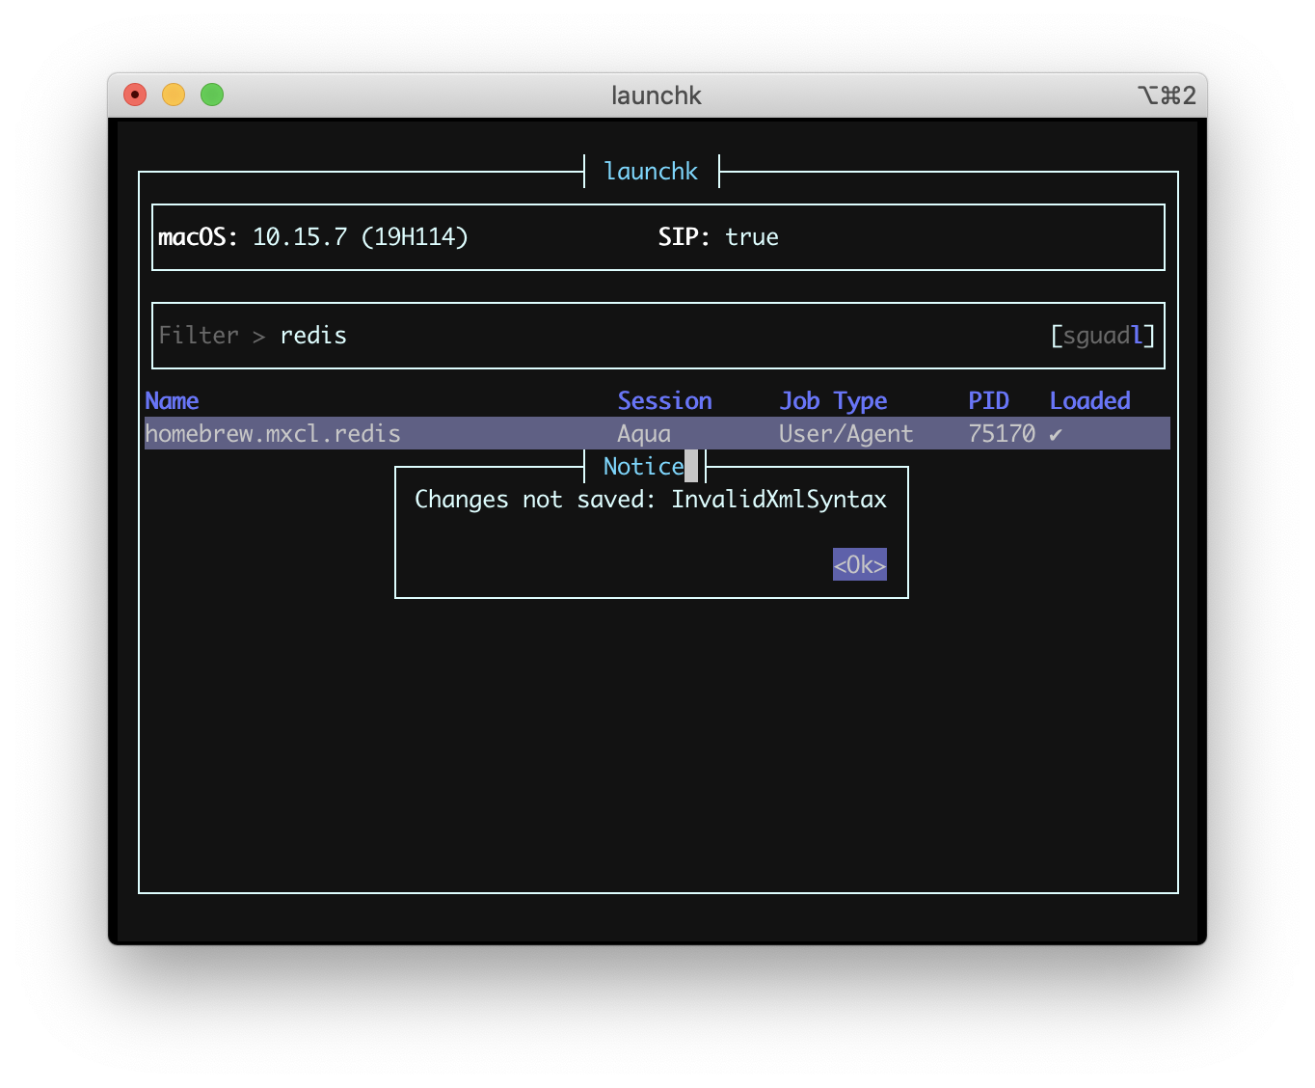Image resolution: width=1315 pixels, height=1088 pixels.
Task: Select the homebrew.mxcl.redis row name
Action: click(x=273, y=434)
